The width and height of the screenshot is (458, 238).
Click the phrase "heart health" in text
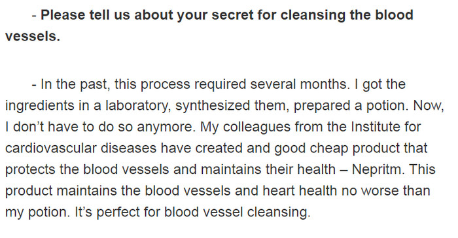tap(300, 190)
